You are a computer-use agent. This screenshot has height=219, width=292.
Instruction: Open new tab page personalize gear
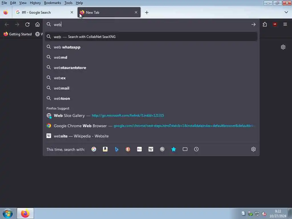click(x=283, y=47)
